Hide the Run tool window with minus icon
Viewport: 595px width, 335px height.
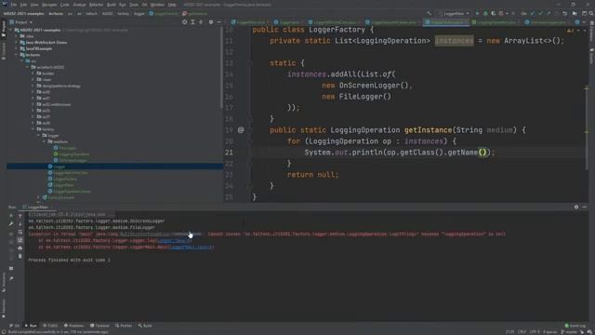(585, 207)
